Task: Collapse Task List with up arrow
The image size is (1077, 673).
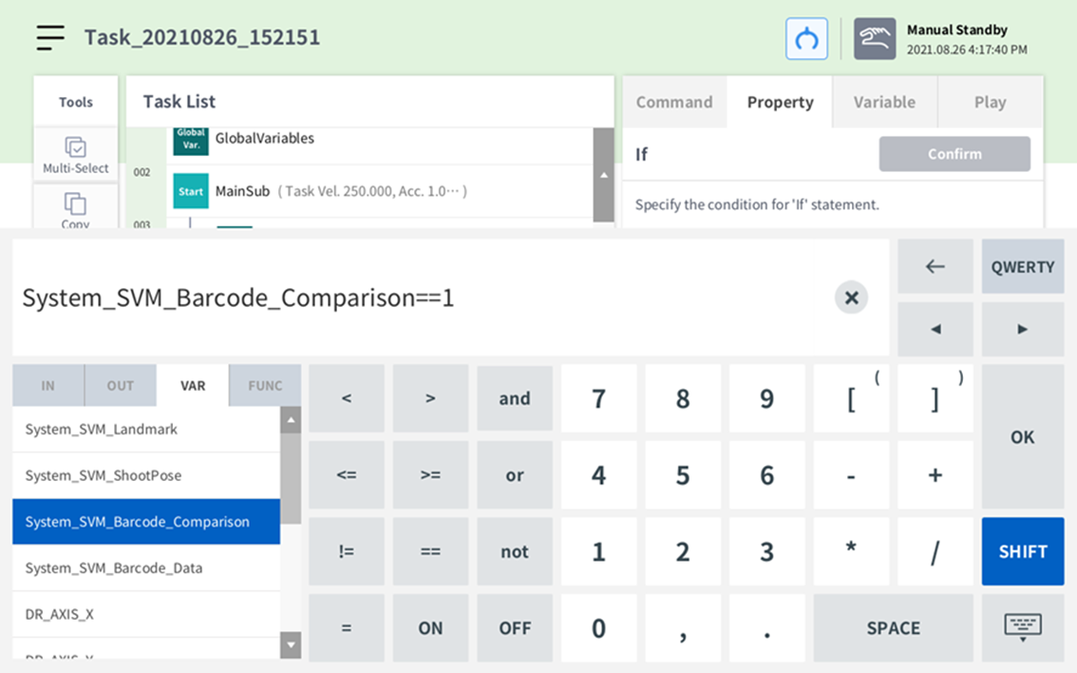Action: click(603, 175)
